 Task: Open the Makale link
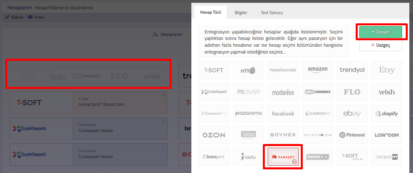15,17
